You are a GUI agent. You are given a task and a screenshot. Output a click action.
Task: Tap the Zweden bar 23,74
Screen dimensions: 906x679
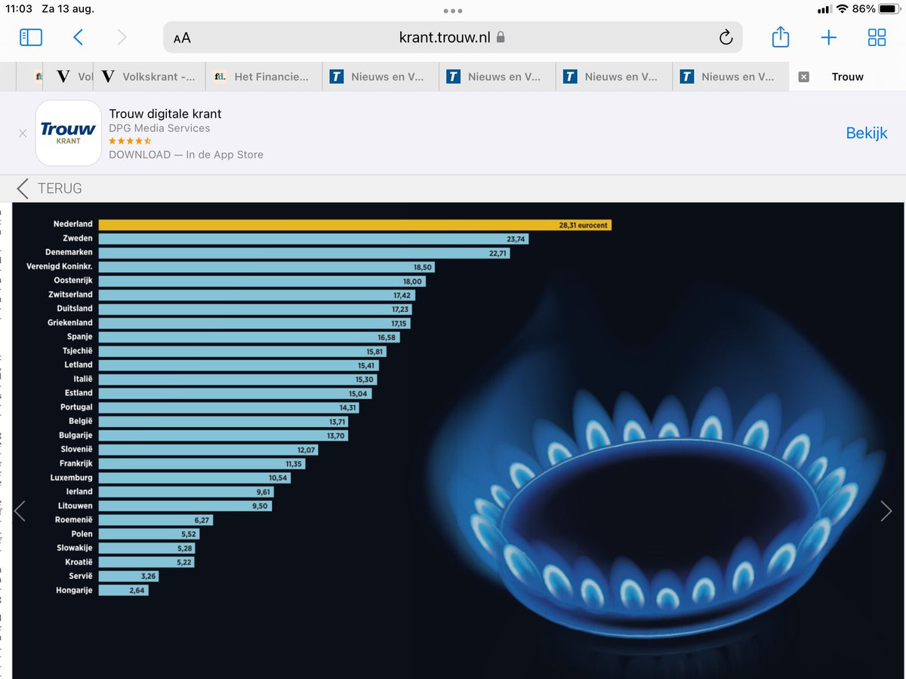pos(313,238)
